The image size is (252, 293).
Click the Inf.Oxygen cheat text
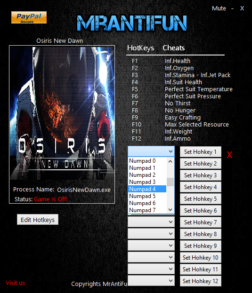click(x=179, y=68)
